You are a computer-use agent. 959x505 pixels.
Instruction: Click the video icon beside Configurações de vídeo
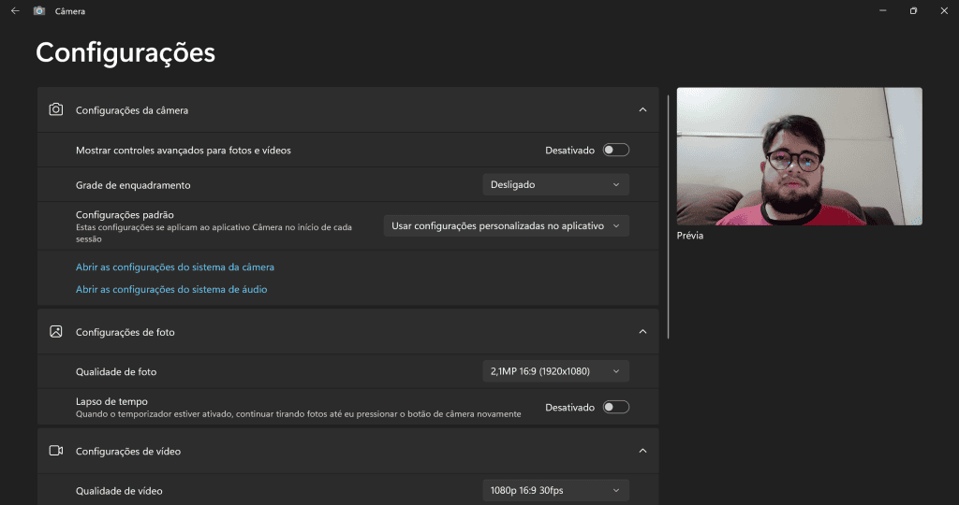(x=56, y=451)
